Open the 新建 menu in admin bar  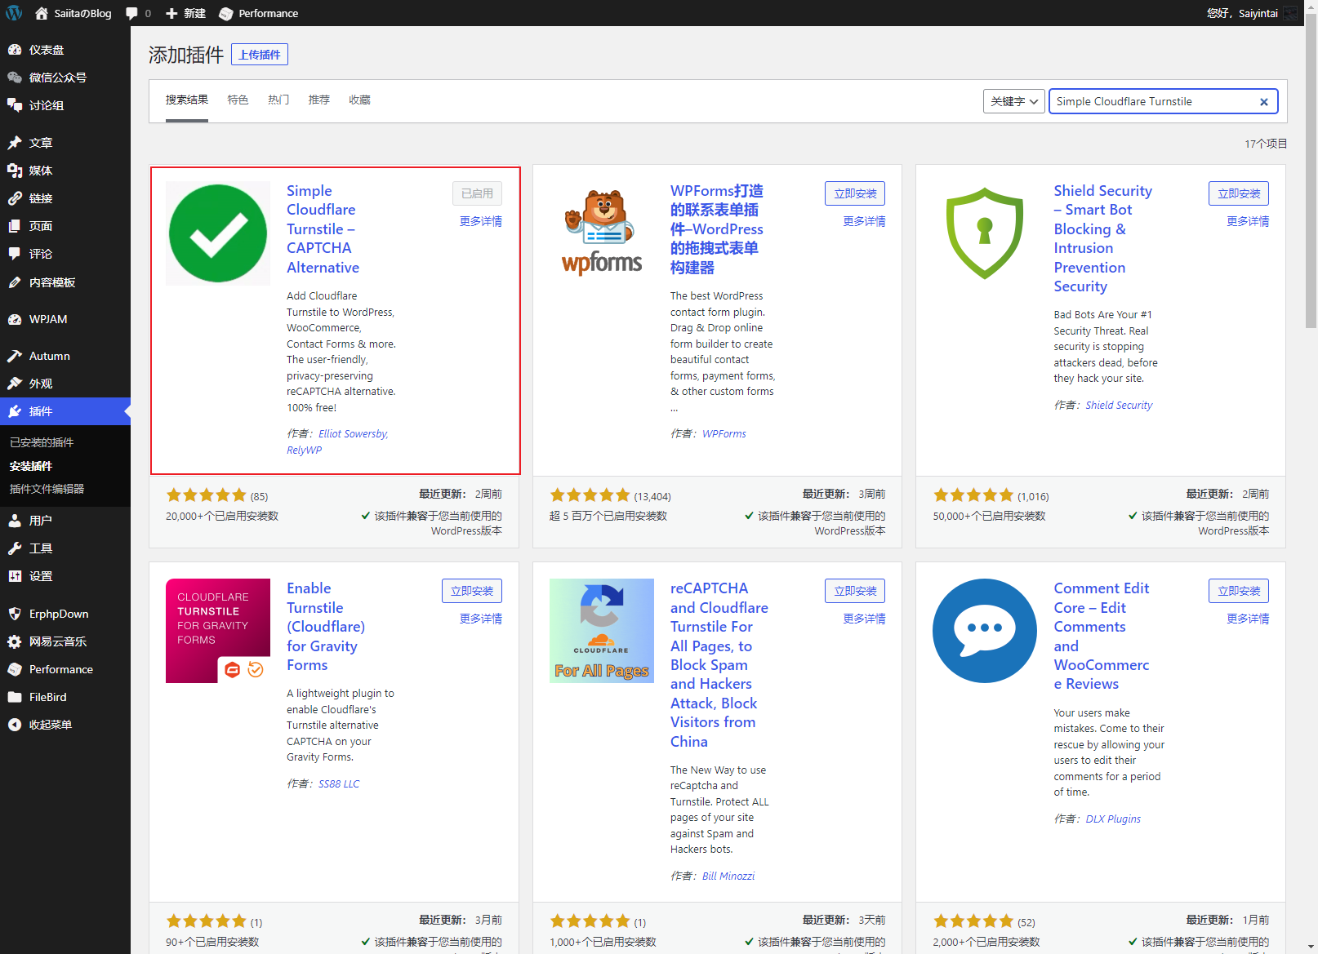185,13
